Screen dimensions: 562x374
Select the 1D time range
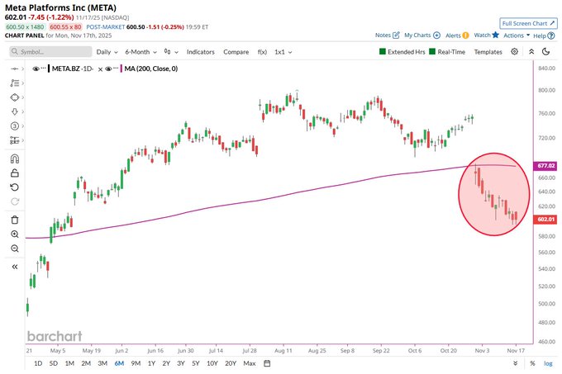point(38,363)
